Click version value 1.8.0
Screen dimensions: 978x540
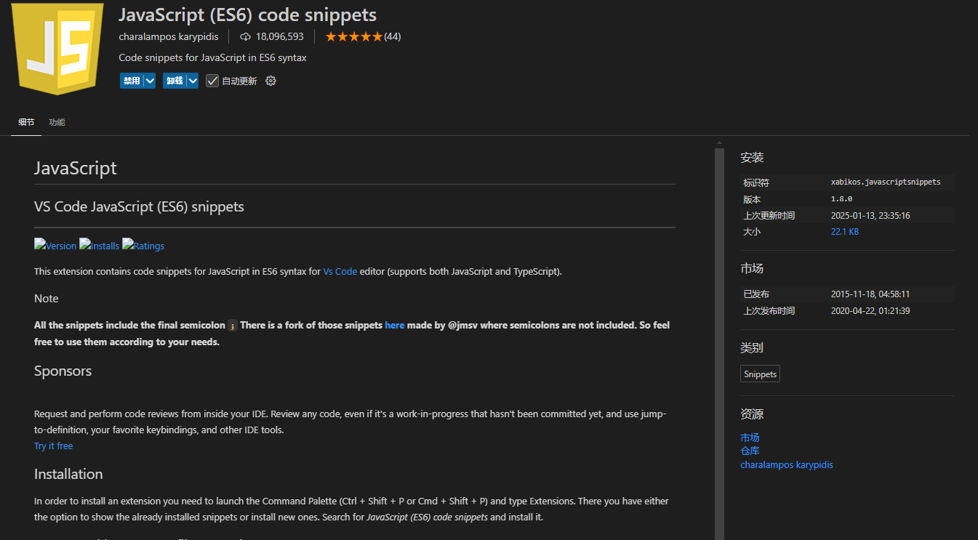[841, 198]
